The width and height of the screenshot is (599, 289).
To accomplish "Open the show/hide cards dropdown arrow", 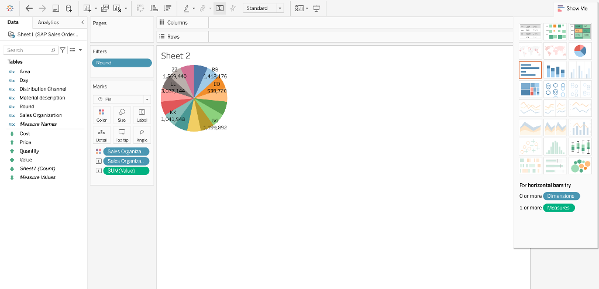I will [307, 8].
